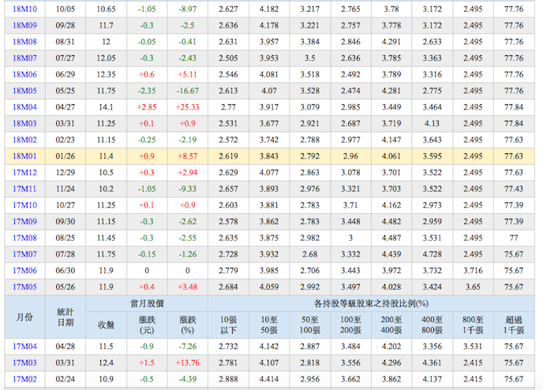This screenshot has height=390, width=543.
Task: Select the +25.33 percent change cell
Action: tap(187, 107)
